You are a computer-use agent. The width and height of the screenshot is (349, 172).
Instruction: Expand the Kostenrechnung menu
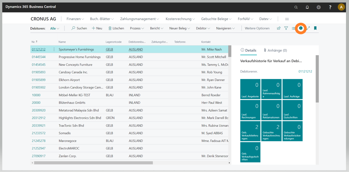point(180,19)
